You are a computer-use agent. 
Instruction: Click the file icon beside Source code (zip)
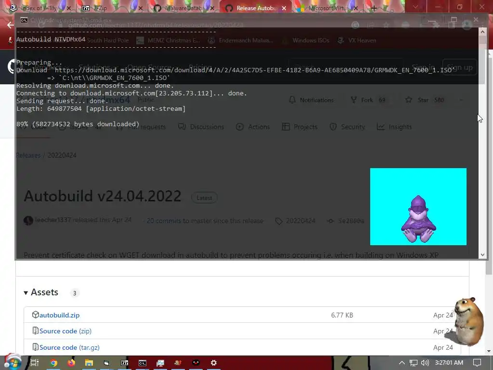(x=35, y=330)
